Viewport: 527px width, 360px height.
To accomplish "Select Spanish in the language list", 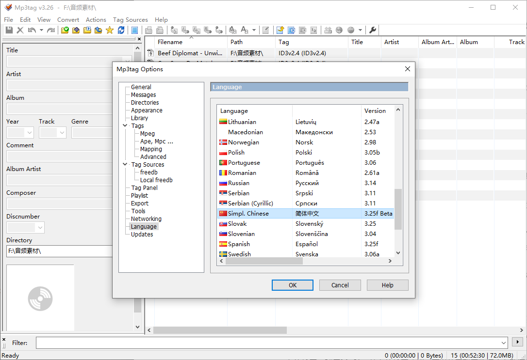I will (239, 244).
